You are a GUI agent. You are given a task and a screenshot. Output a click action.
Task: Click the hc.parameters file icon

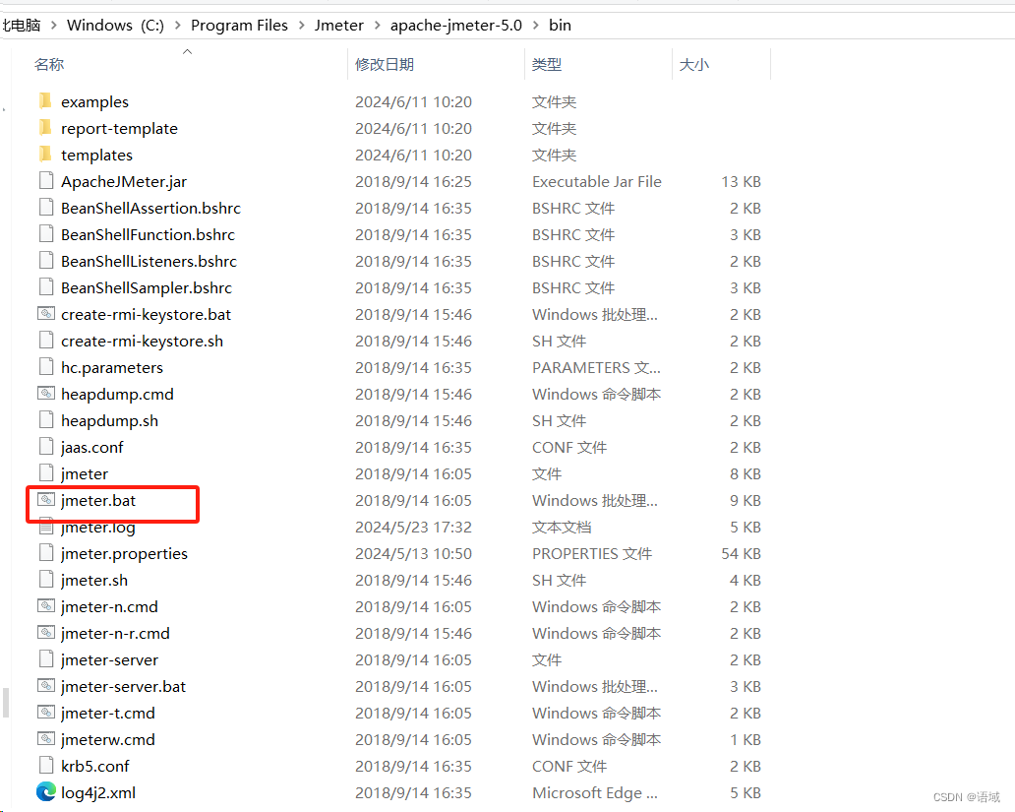[46, 367]
